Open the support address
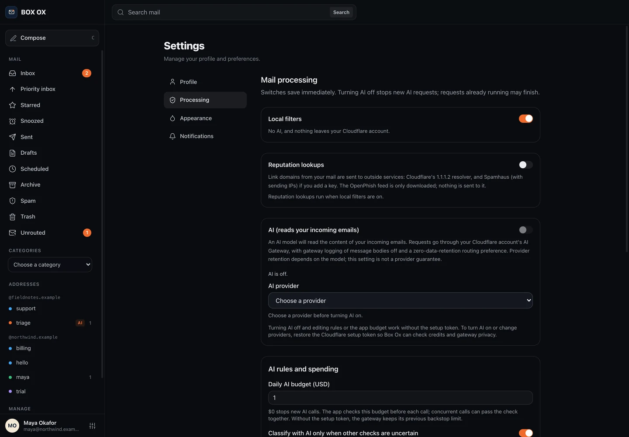 pos(50,309)
